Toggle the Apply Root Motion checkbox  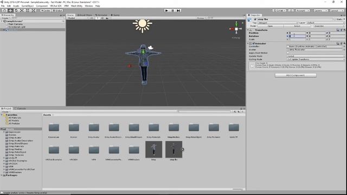[x=288, y=53]
